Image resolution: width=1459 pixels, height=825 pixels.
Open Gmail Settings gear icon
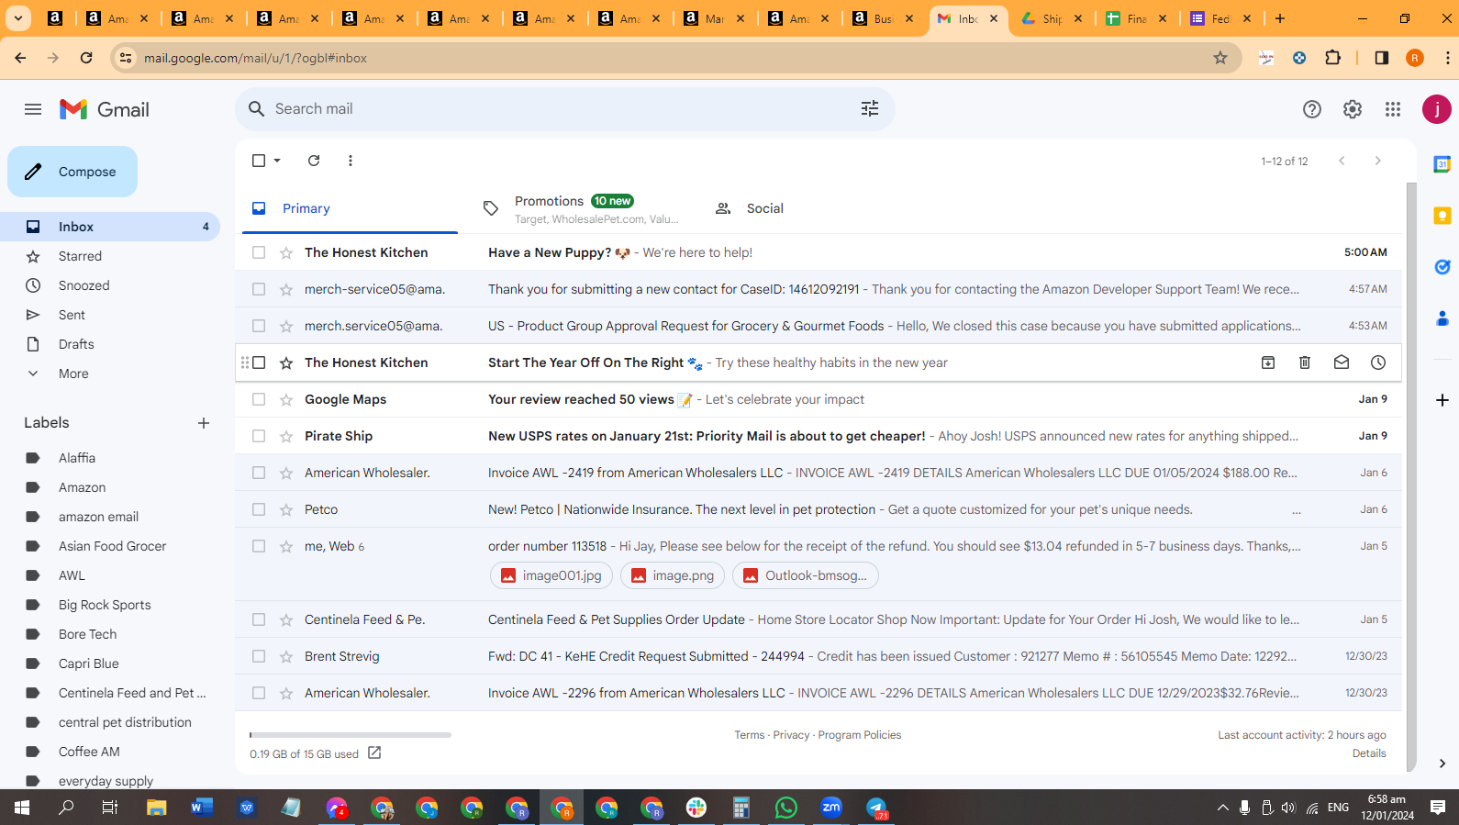click(1353, 109)
